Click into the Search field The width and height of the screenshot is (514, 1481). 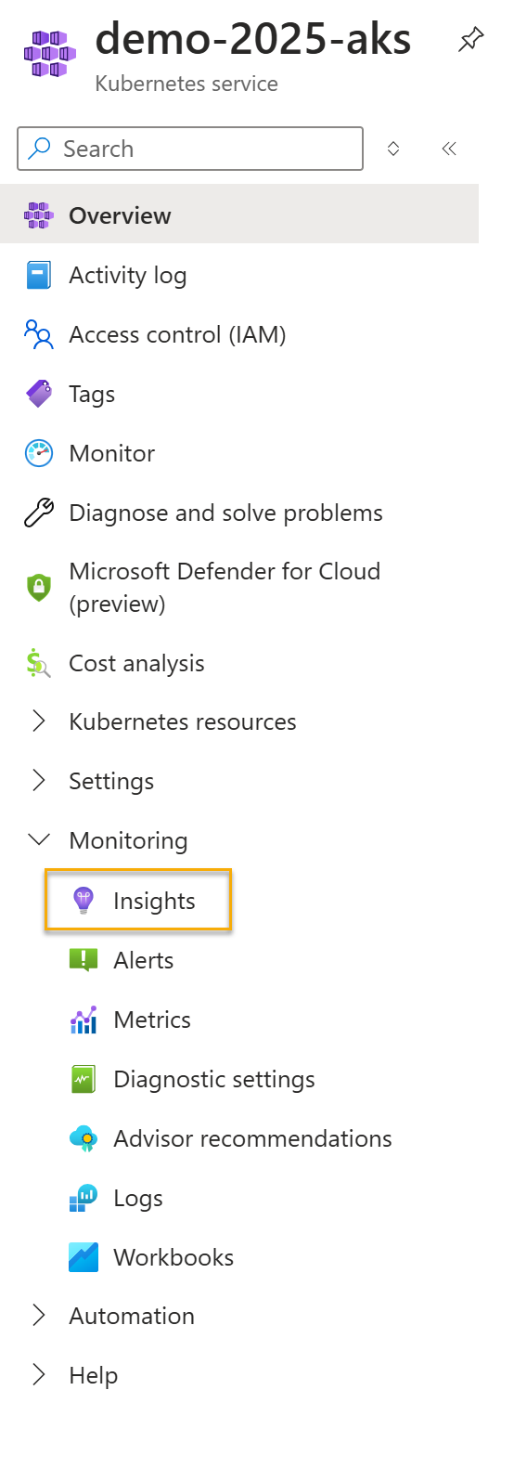pos(190,149)
